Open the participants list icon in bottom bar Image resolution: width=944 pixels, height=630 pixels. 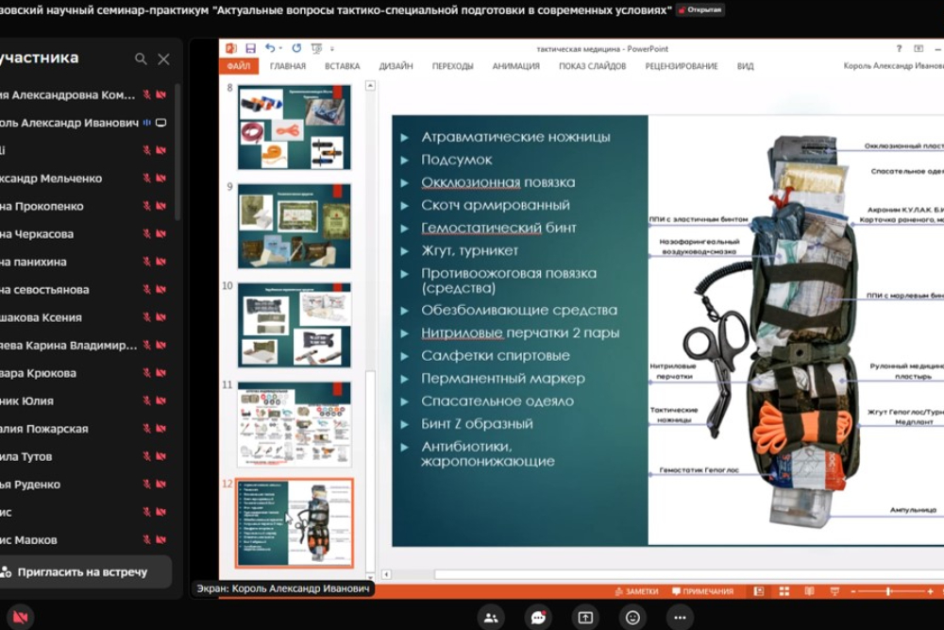[491, 618]
